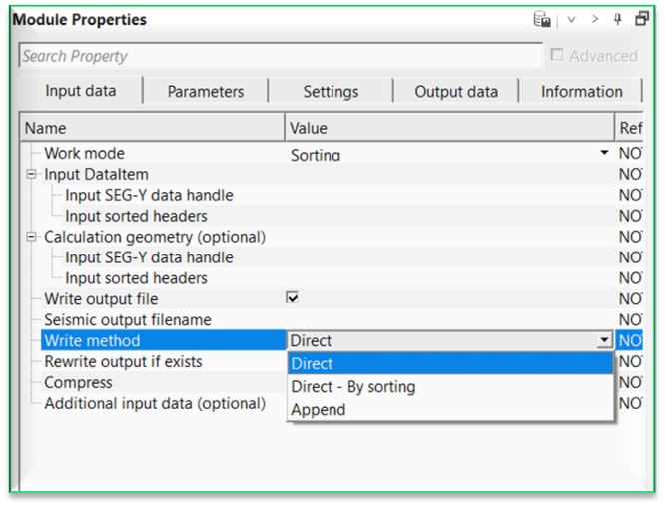Click the database save icon in title bar
This screenshot has width=665, height=507.
point(543,19)
